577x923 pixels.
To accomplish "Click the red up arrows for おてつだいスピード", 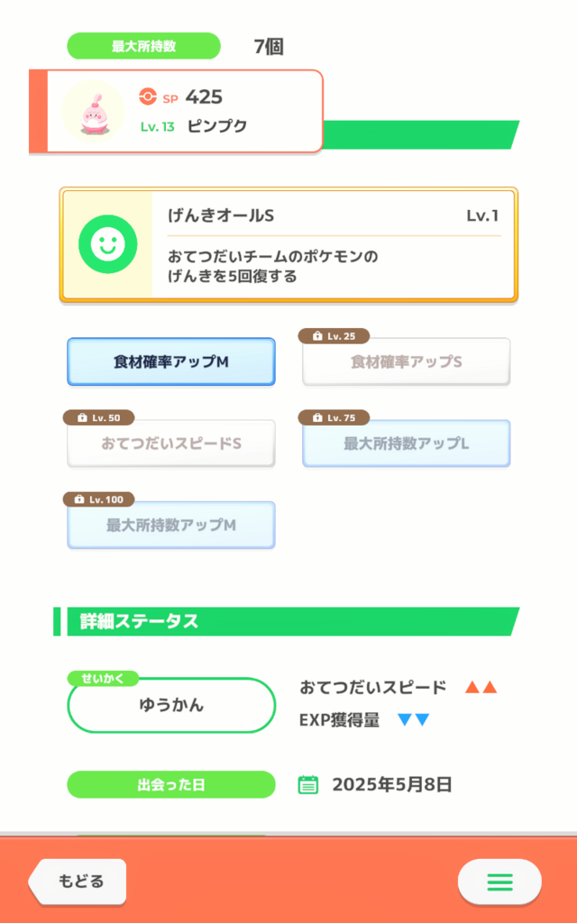I will coord(481,688).
